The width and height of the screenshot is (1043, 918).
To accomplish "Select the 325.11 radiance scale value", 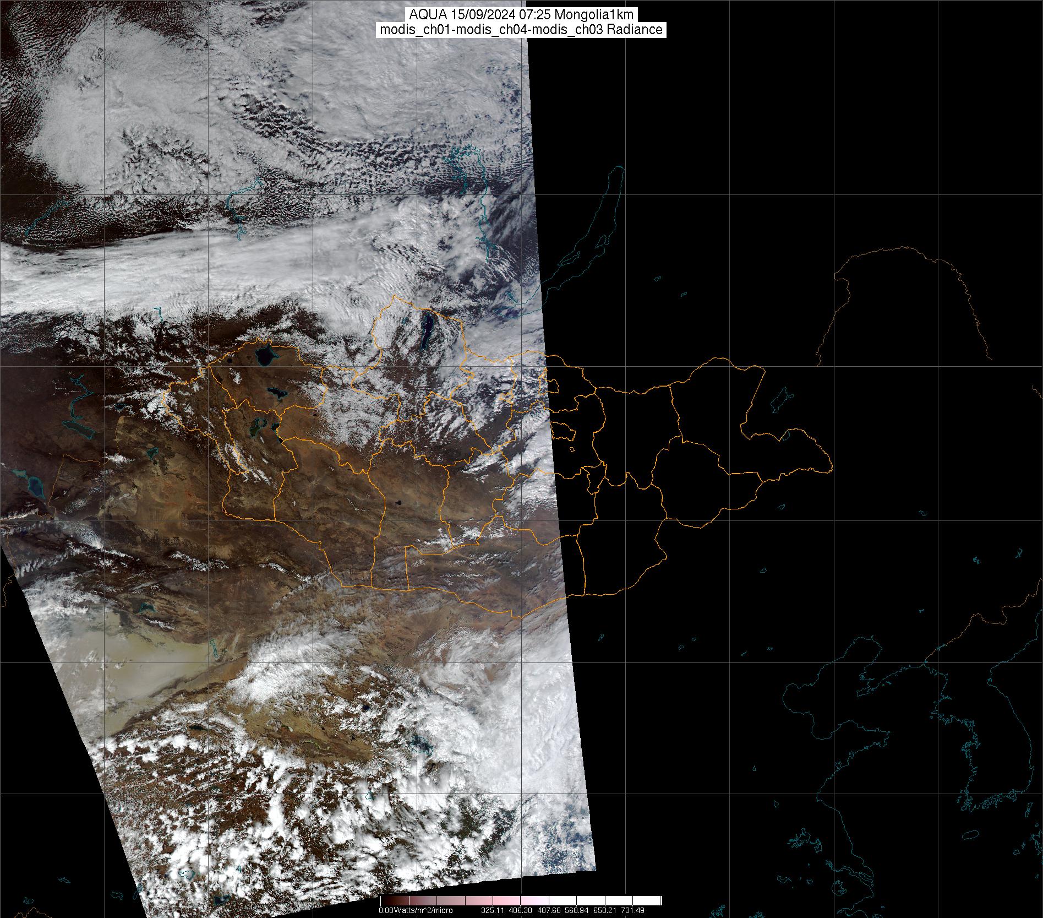I will click(493, 910).
